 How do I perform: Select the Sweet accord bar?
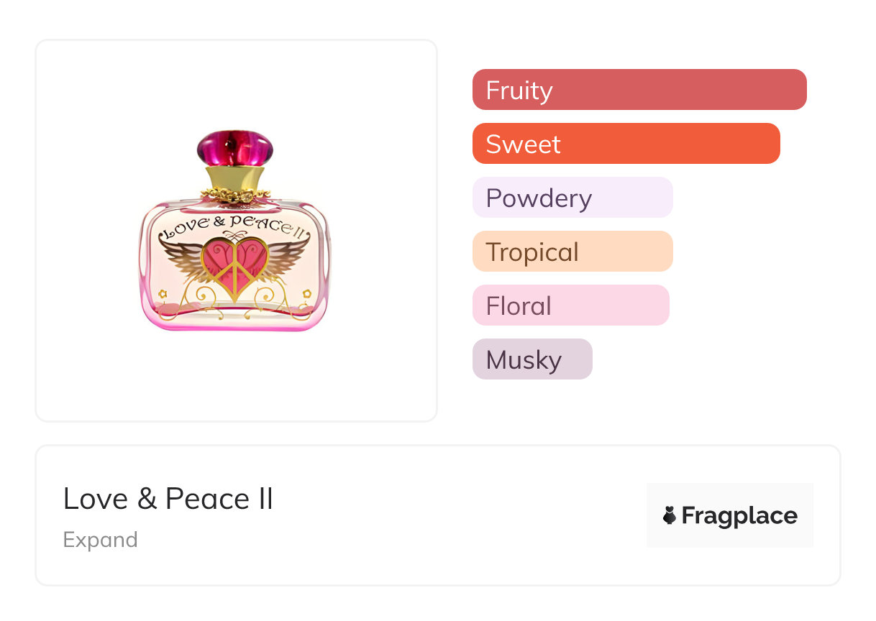(x=626, y=144)
